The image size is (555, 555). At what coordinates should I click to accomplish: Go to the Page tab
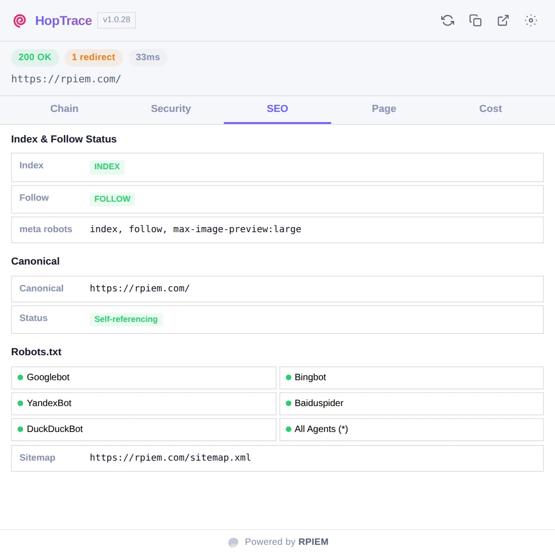[384, 109]
